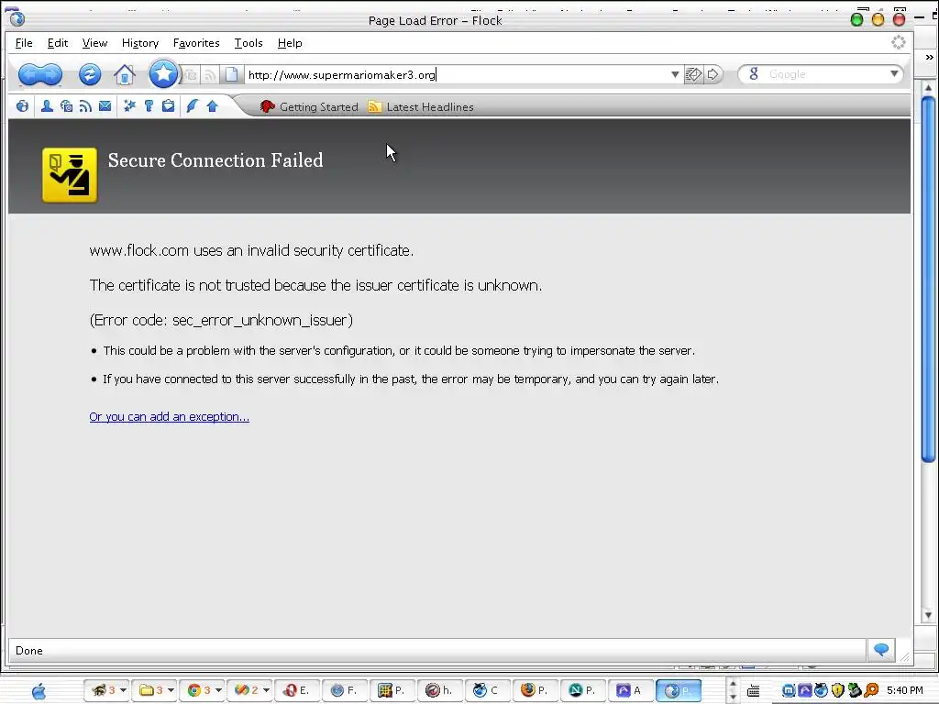The width and height of the screenshot is (939, 704).
Task: Open the Getting Started bookmark
Action: [309, 106]
